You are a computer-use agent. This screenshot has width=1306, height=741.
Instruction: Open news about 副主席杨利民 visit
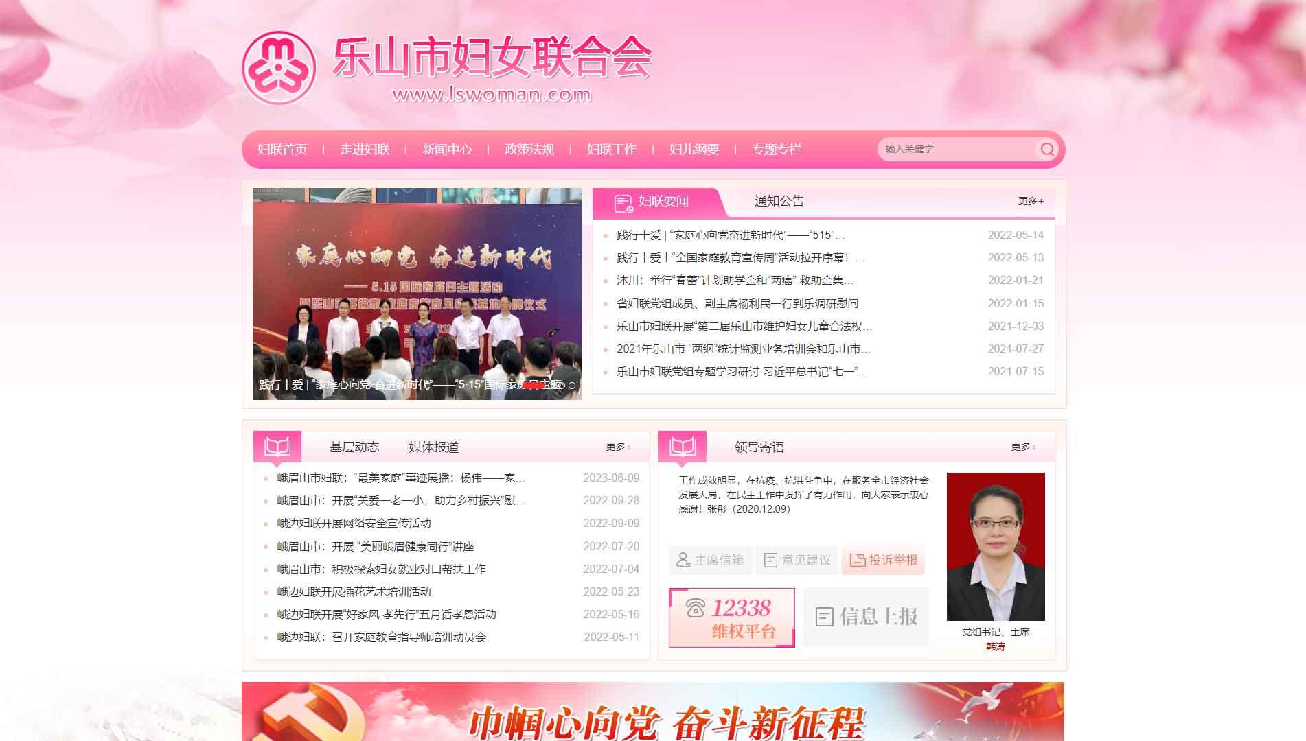[737, 303]
